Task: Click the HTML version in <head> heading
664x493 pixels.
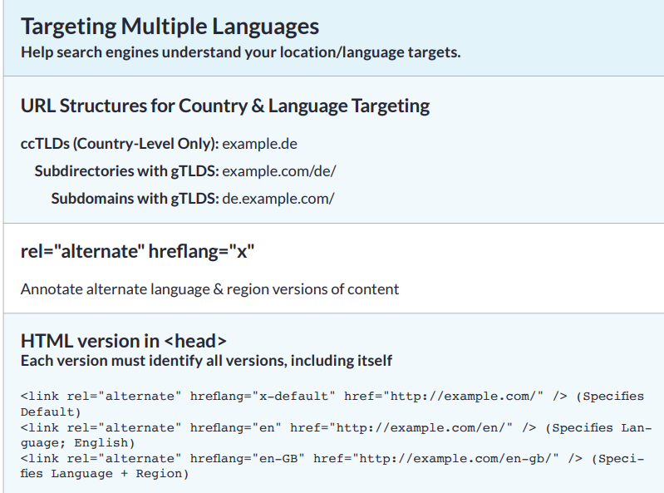Action: pyautogui.click(x=124, y=341)
